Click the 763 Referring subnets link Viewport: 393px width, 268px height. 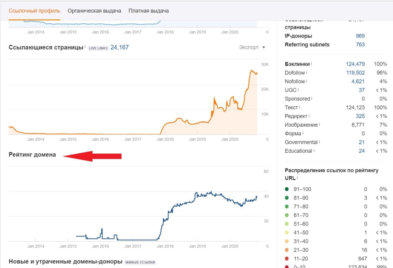pos(360,45)
